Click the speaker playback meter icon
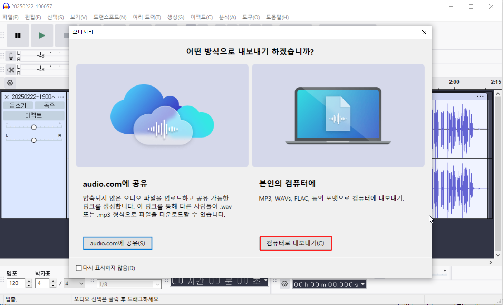503x305 pixels. coord(11,70)
